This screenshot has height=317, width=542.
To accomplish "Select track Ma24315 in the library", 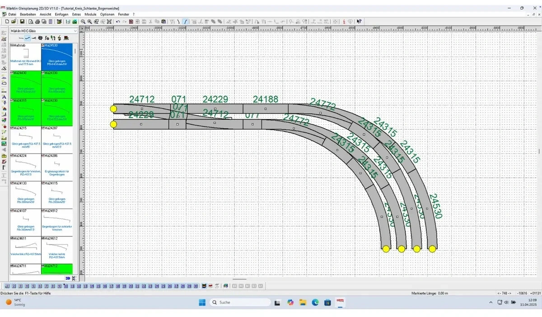I will pyautogui.click(x=25, y=112).
